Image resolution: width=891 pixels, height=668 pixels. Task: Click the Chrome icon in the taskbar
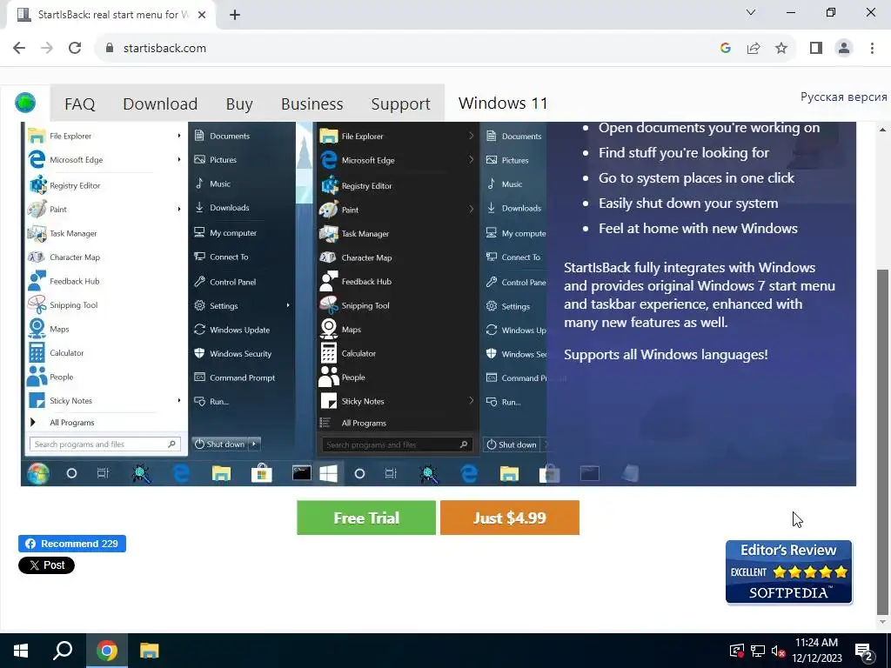point(106,651)
